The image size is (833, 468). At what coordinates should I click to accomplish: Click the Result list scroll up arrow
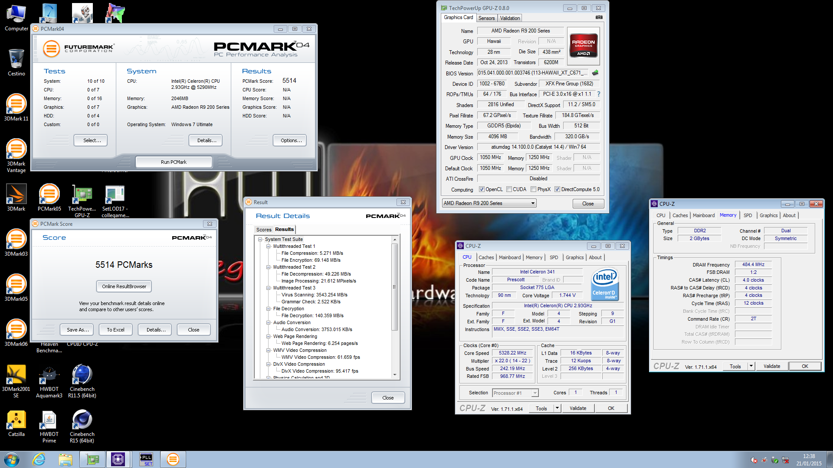click(x=394, y=239)
